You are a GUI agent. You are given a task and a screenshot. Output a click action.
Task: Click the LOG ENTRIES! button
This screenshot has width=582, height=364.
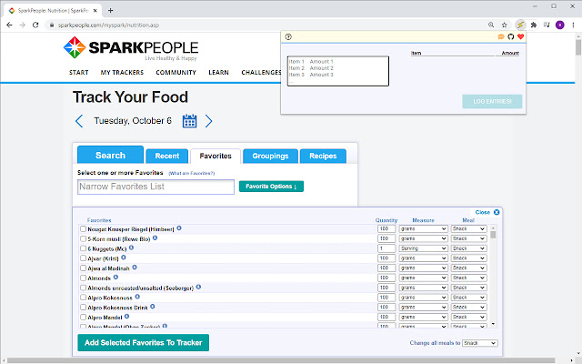click(x=492, y=101)
